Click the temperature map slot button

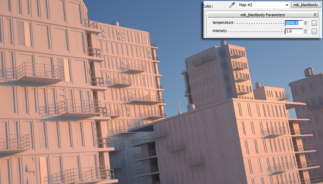(314, 23)
